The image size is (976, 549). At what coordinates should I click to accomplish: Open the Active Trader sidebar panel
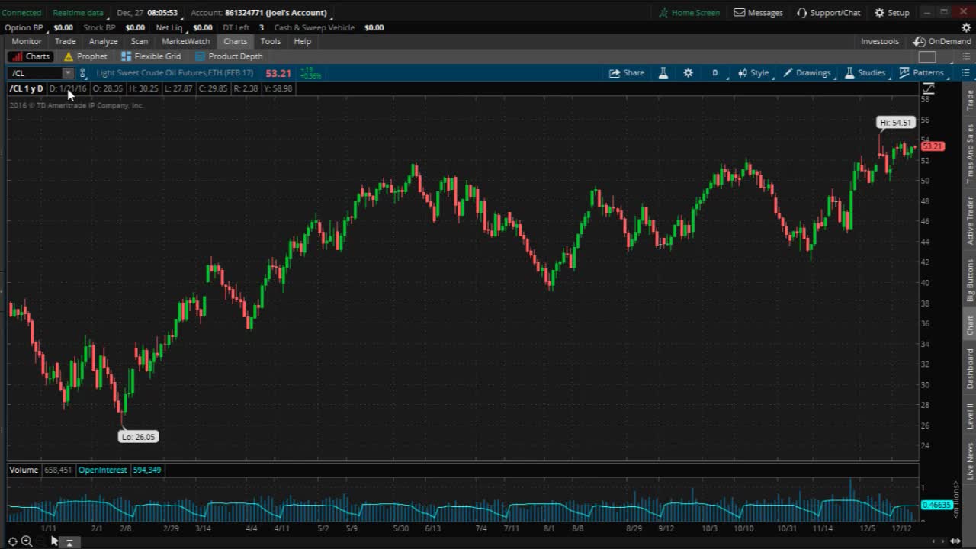(970, 220)
